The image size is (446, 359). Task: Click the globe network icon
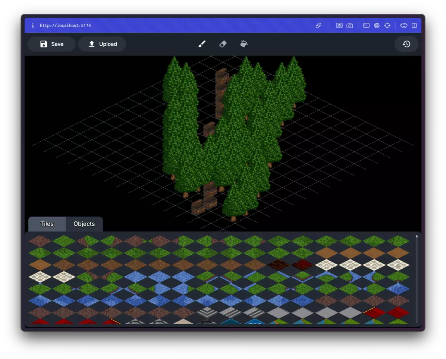[x=377, y=25]
